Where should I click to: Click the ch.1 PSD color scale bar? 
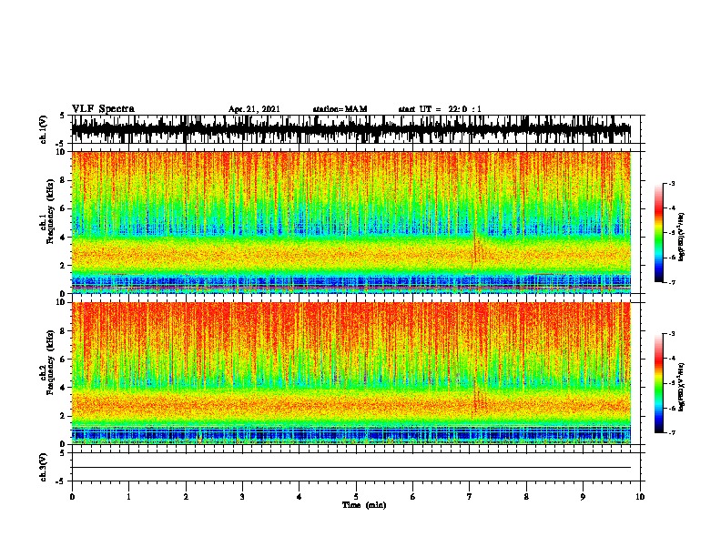click(x=659, y=233)
